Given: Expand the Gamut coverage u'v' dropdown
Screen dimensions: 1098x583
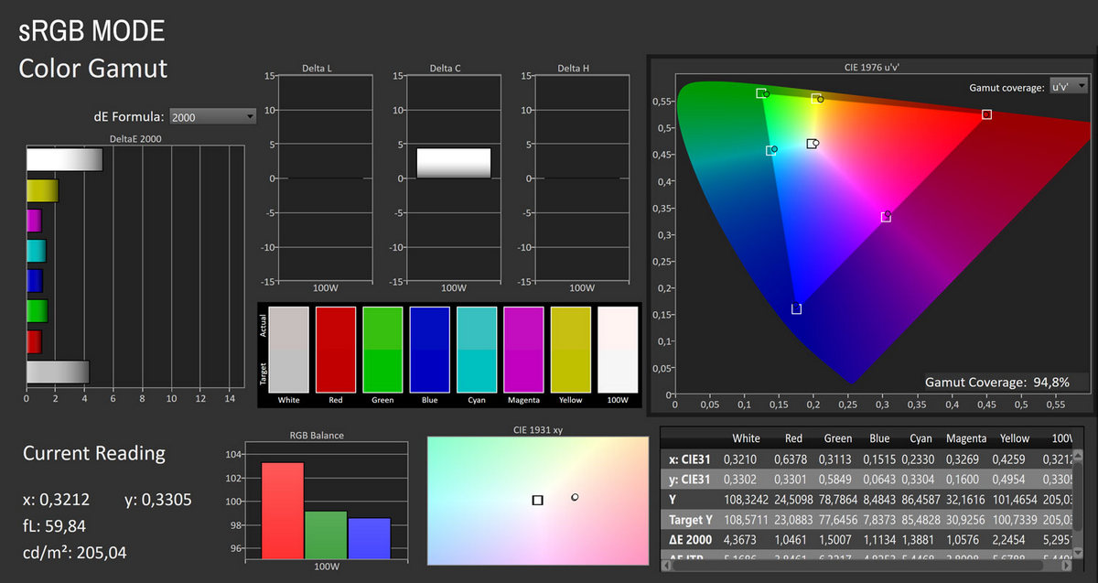Looking at the screenshot, I should [x=1068, y=87].
